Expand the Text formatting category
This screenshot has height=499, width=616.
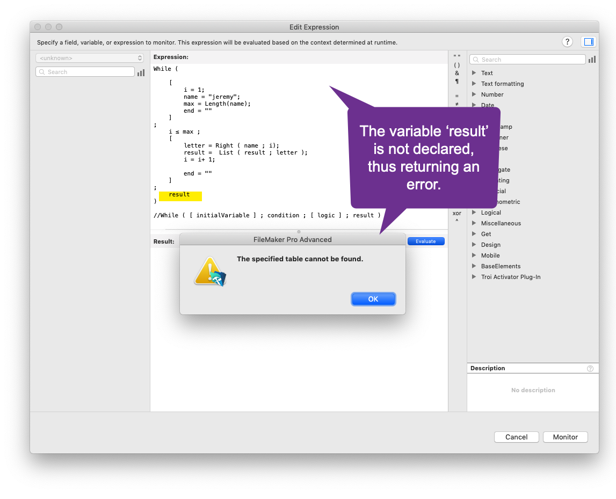tap(474, 84)
